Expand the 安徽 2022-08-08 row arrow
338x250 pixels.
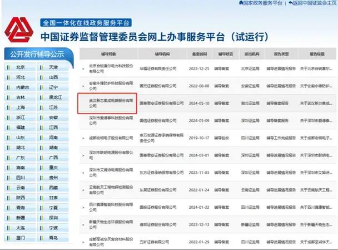(83, 86)
